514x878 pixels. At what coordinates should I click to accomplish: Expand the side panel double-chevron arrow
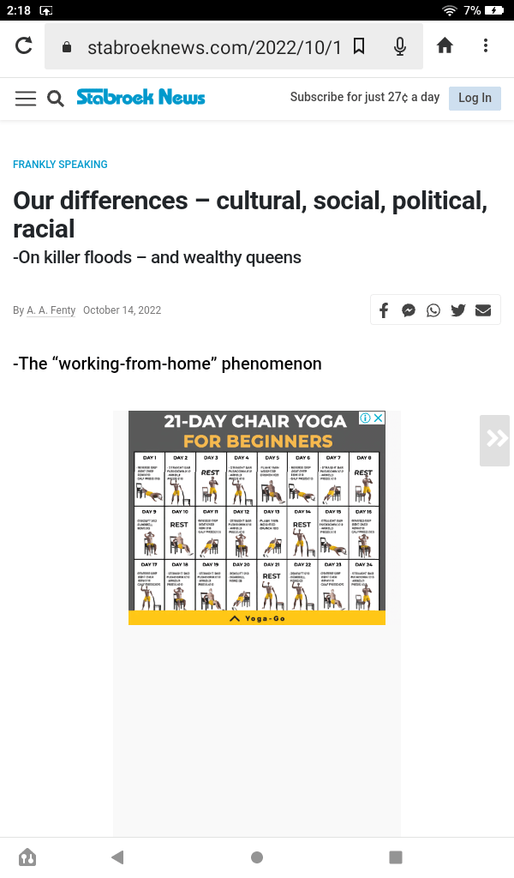pos(496,439)
